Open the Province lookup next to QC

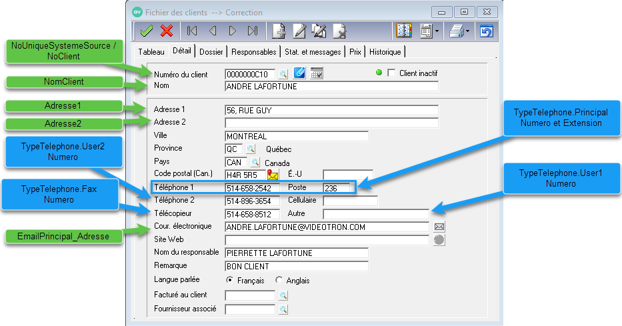pyautogui.click(x=251, y=149)
